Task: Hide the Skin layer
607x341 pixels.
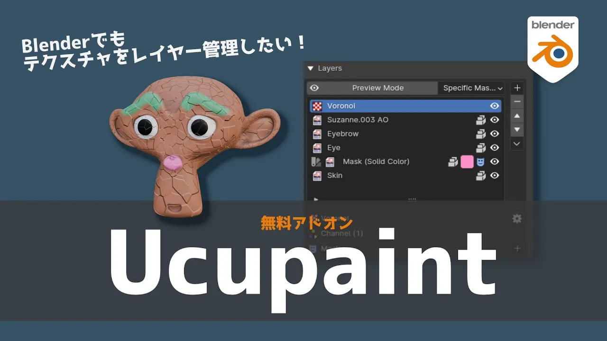Action: (x=495, y=176)
